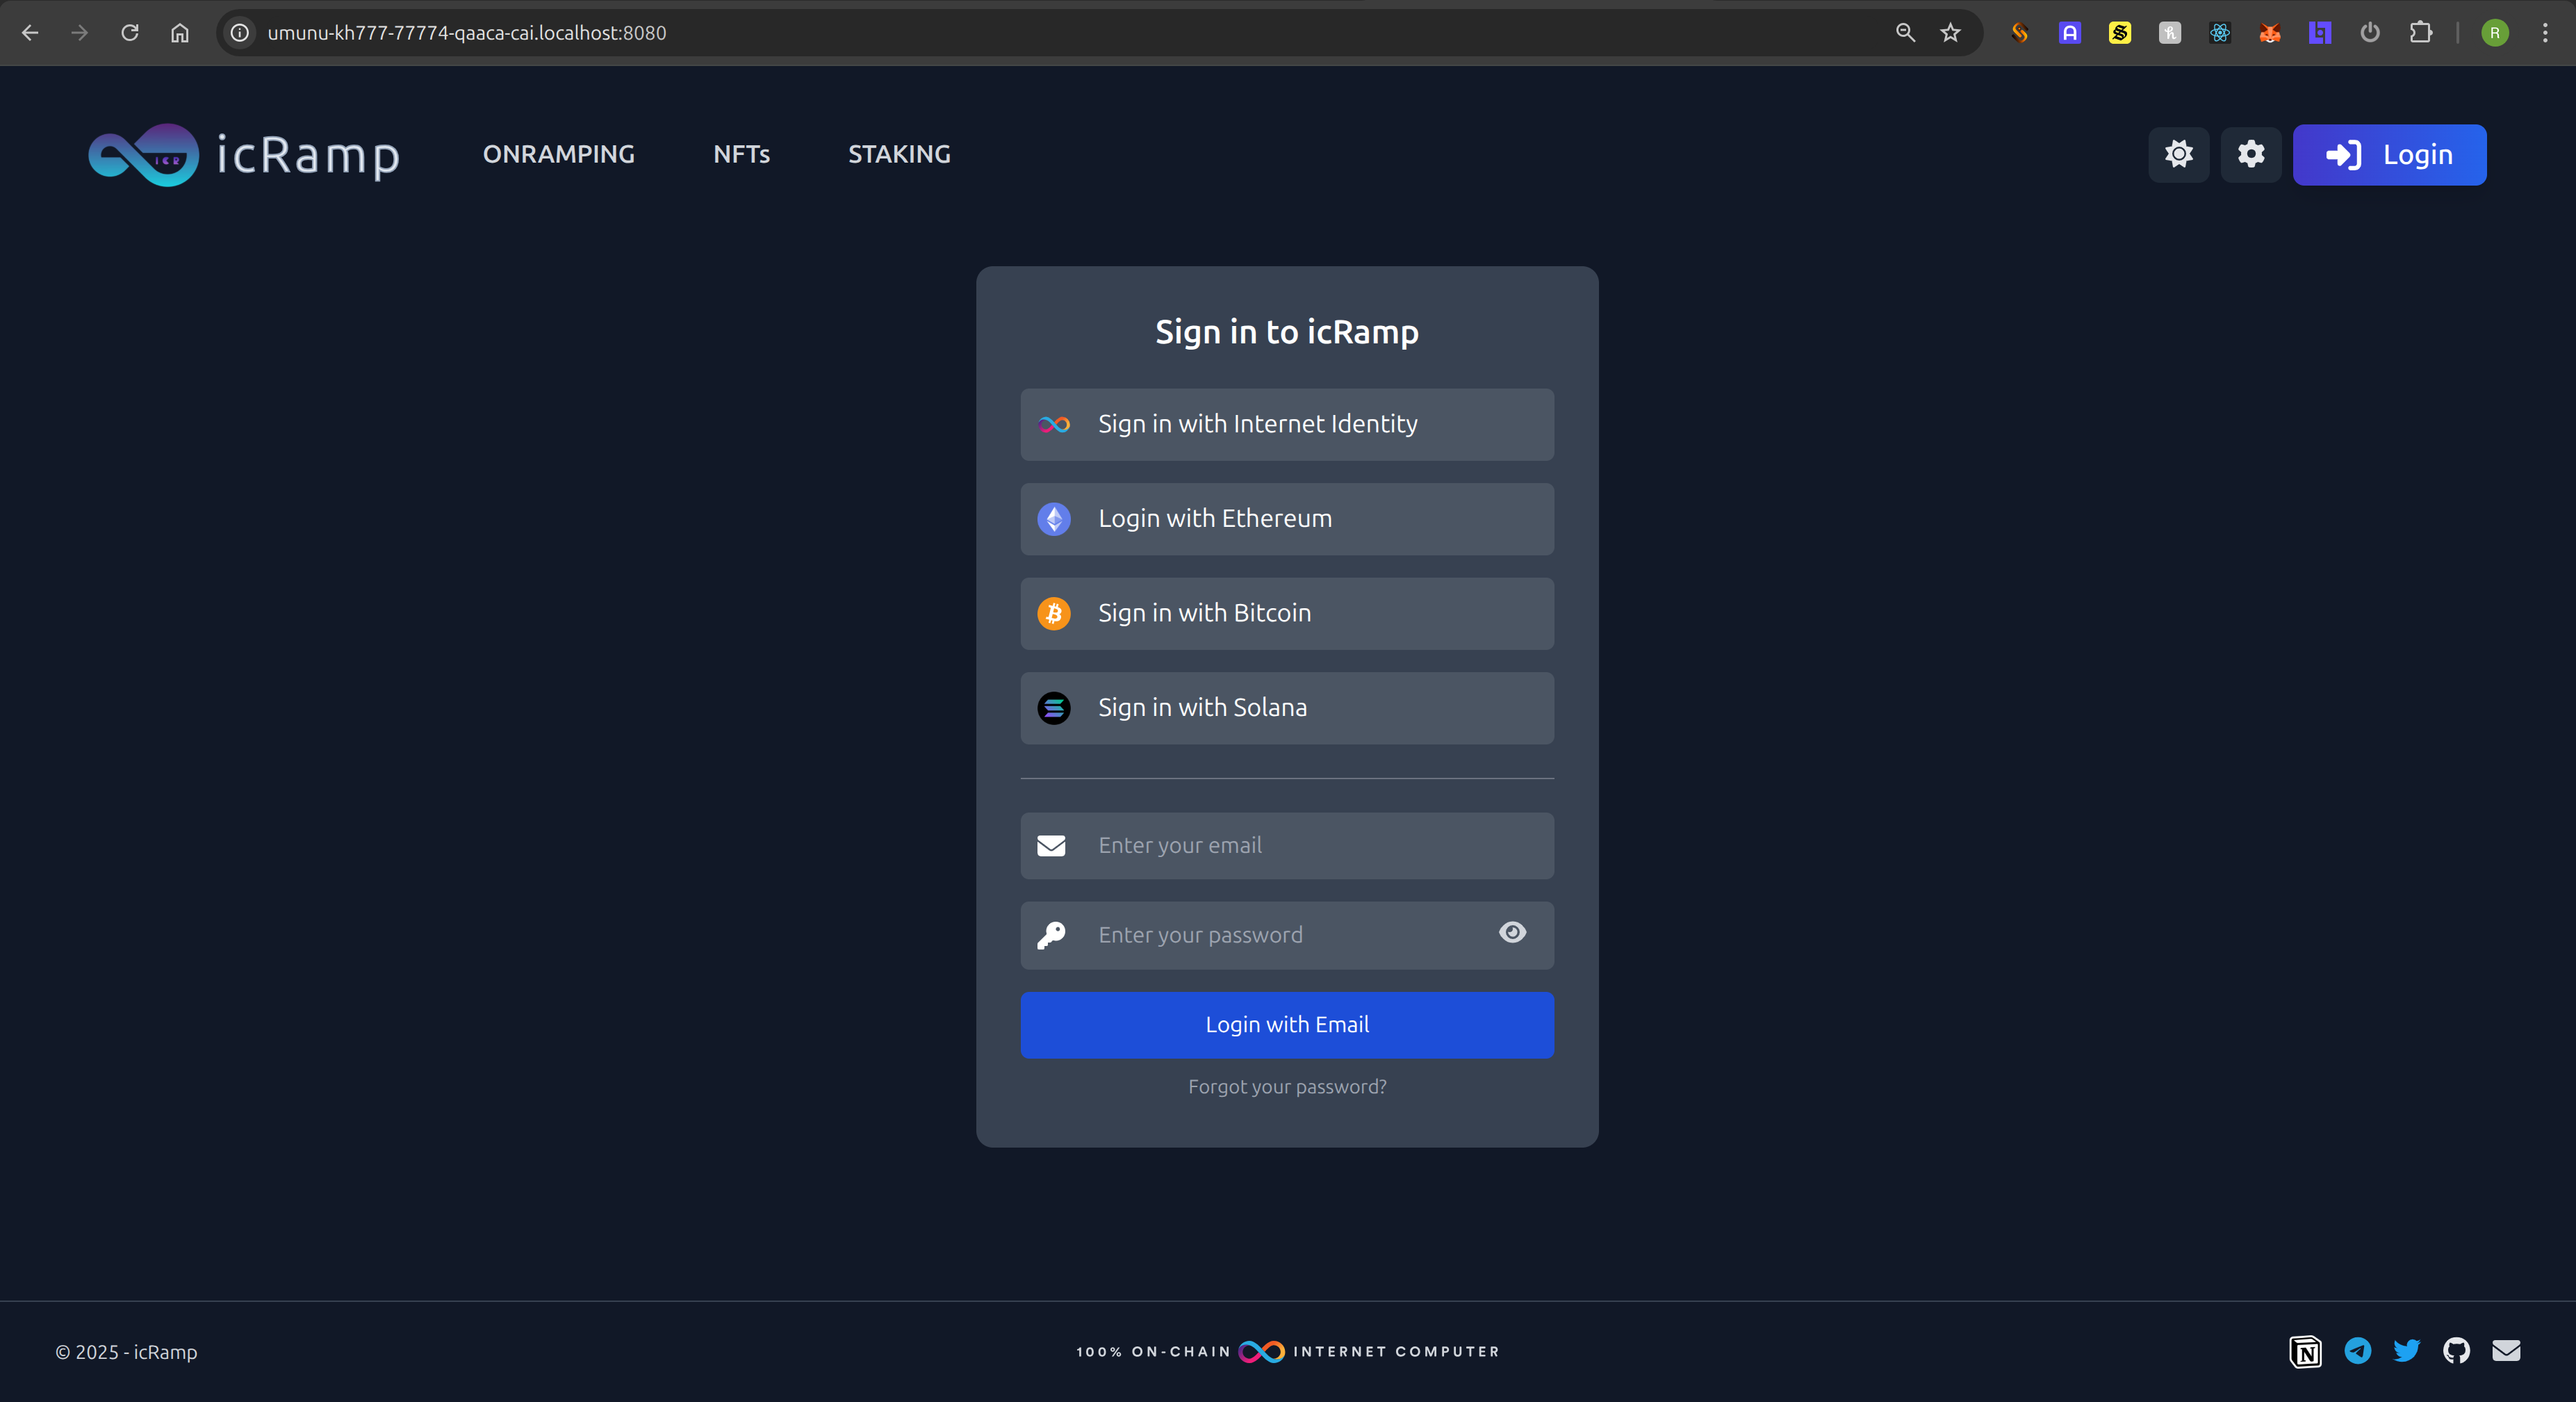Choose Sign in with Internet Identity
This screenshot has width=2576, height=1402.
[x=1287, y=424]
